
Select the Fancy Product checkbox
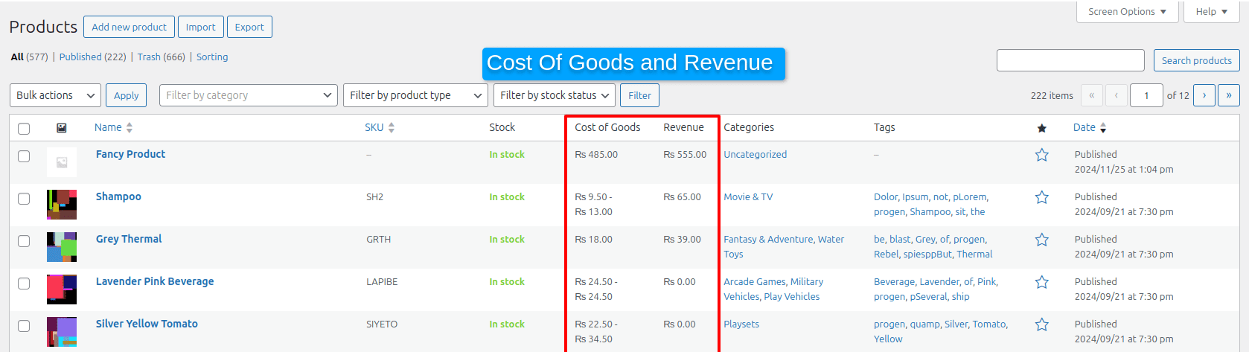[24, 156]
